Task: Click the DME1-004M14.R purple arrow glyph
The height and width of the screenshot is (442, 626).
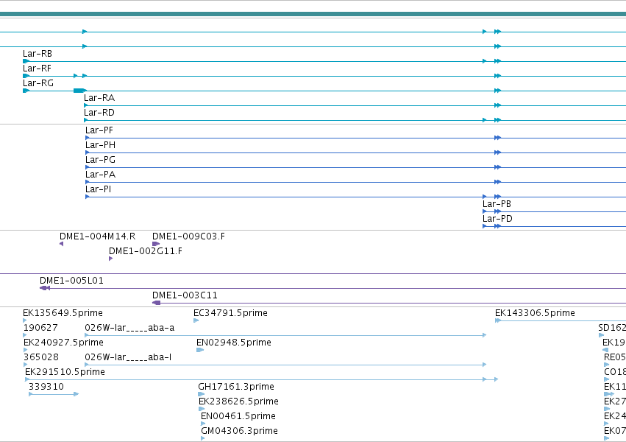Action: (x=62, y=244)
